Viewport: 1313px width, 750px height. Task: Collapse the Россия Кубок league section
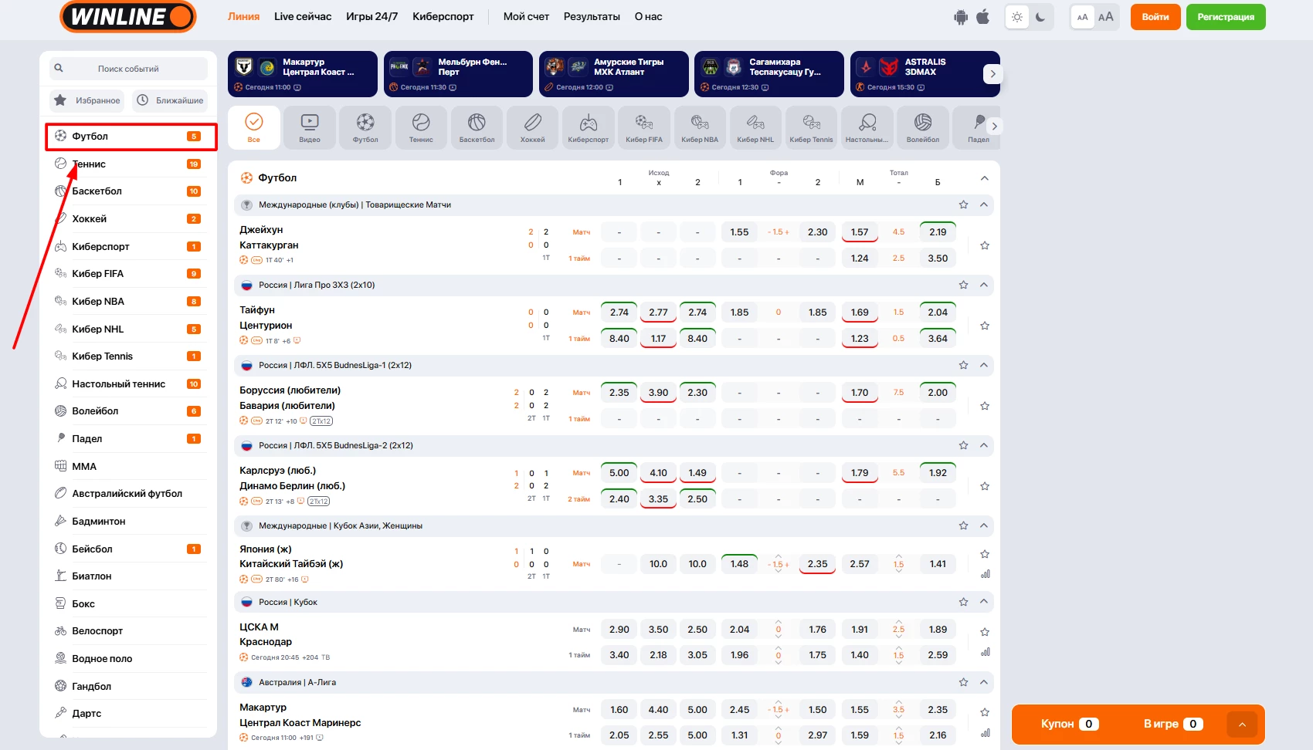pos(984,602)
